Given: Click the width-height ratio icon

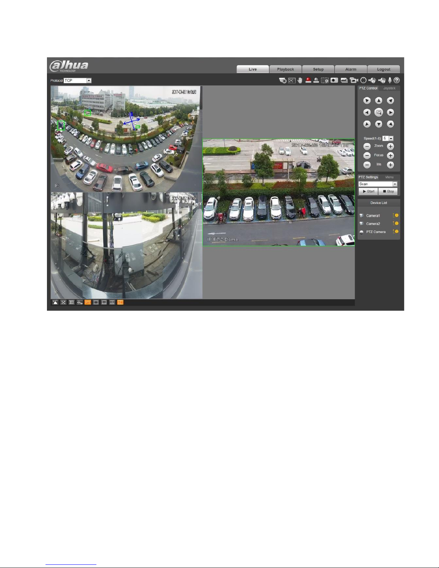Looking at the screenshot, I should coord(80,302).
